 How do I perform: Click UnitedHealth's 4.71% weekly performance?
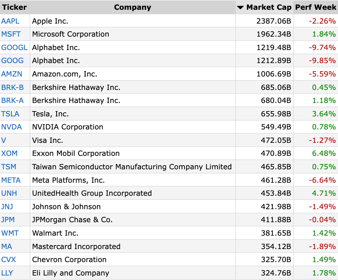pos(324,193)
